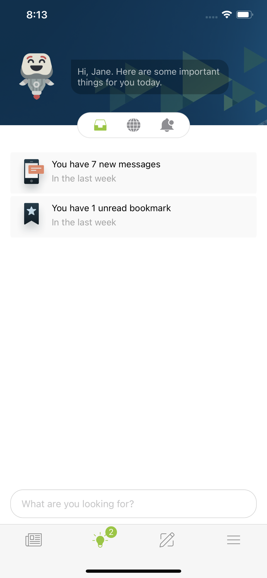Tap the bookmark star icon
The height and width of the screenshot is (578, 267).
[x=32, y=214]
